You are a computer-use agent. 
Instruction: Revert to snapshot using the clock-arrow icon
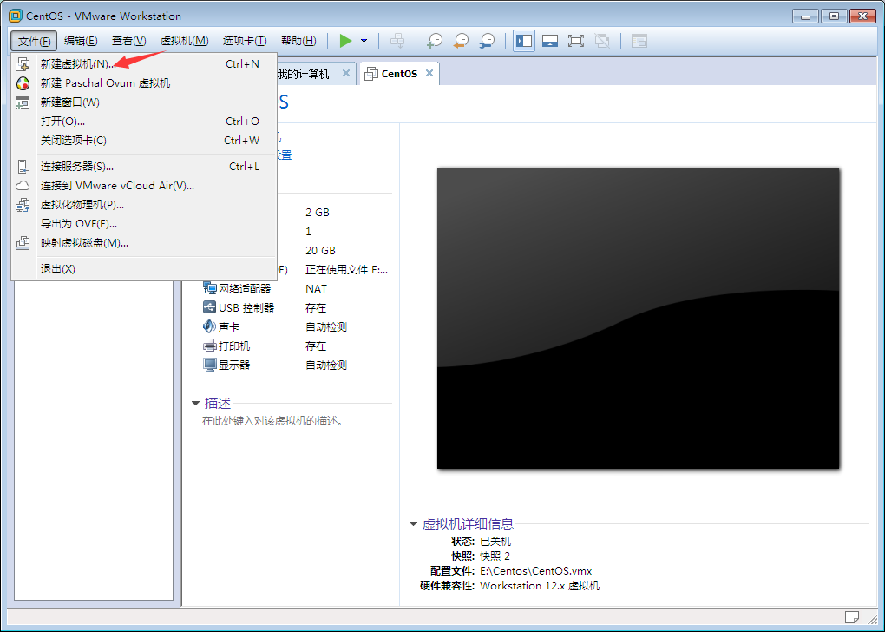[461, 41]
